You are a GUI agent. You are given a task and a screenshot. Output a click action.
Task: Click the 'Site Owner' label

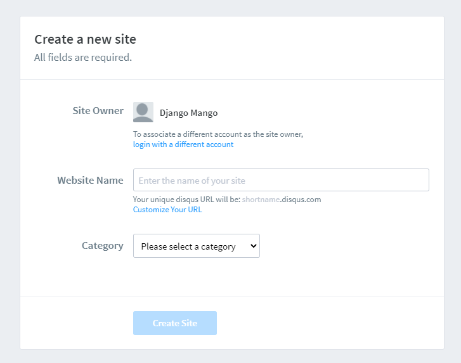tap(98, 111)
